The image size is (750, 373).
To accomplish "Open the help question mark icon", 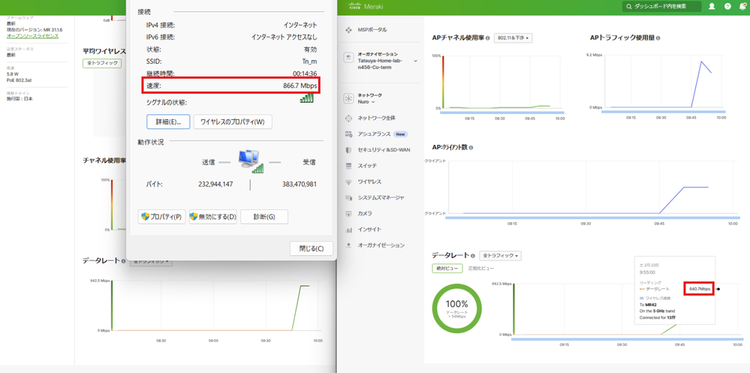I will (727, 6).
